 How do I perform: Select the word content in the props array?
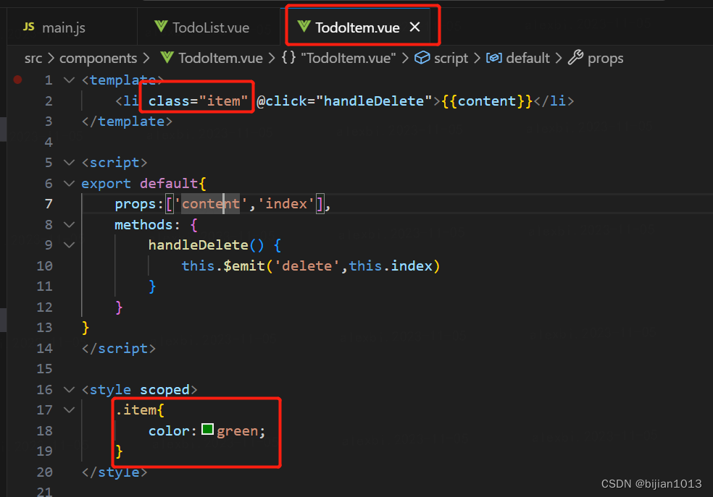(x=209, y=203)
